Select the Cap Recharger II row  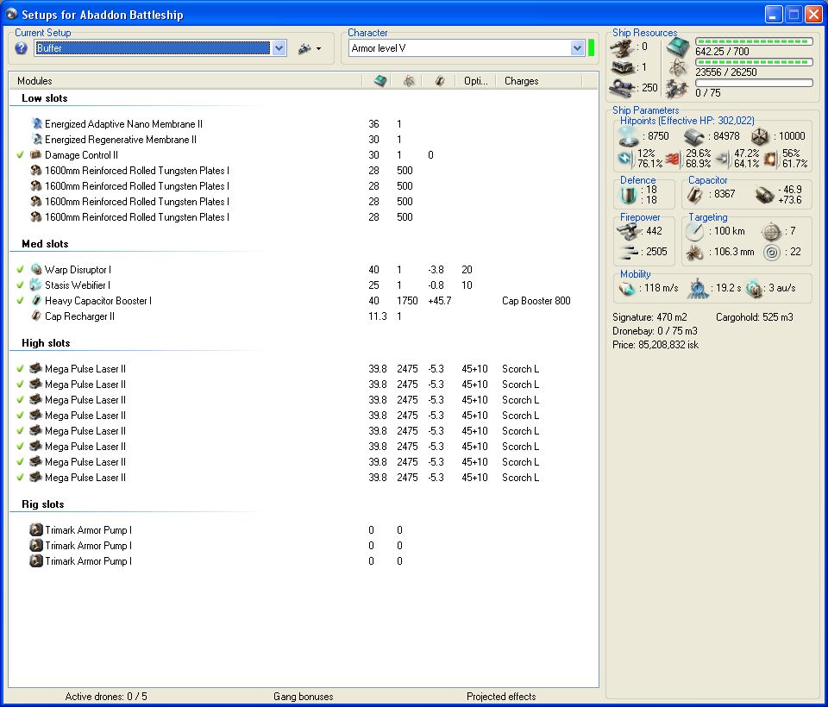click(x=304, y=316)
